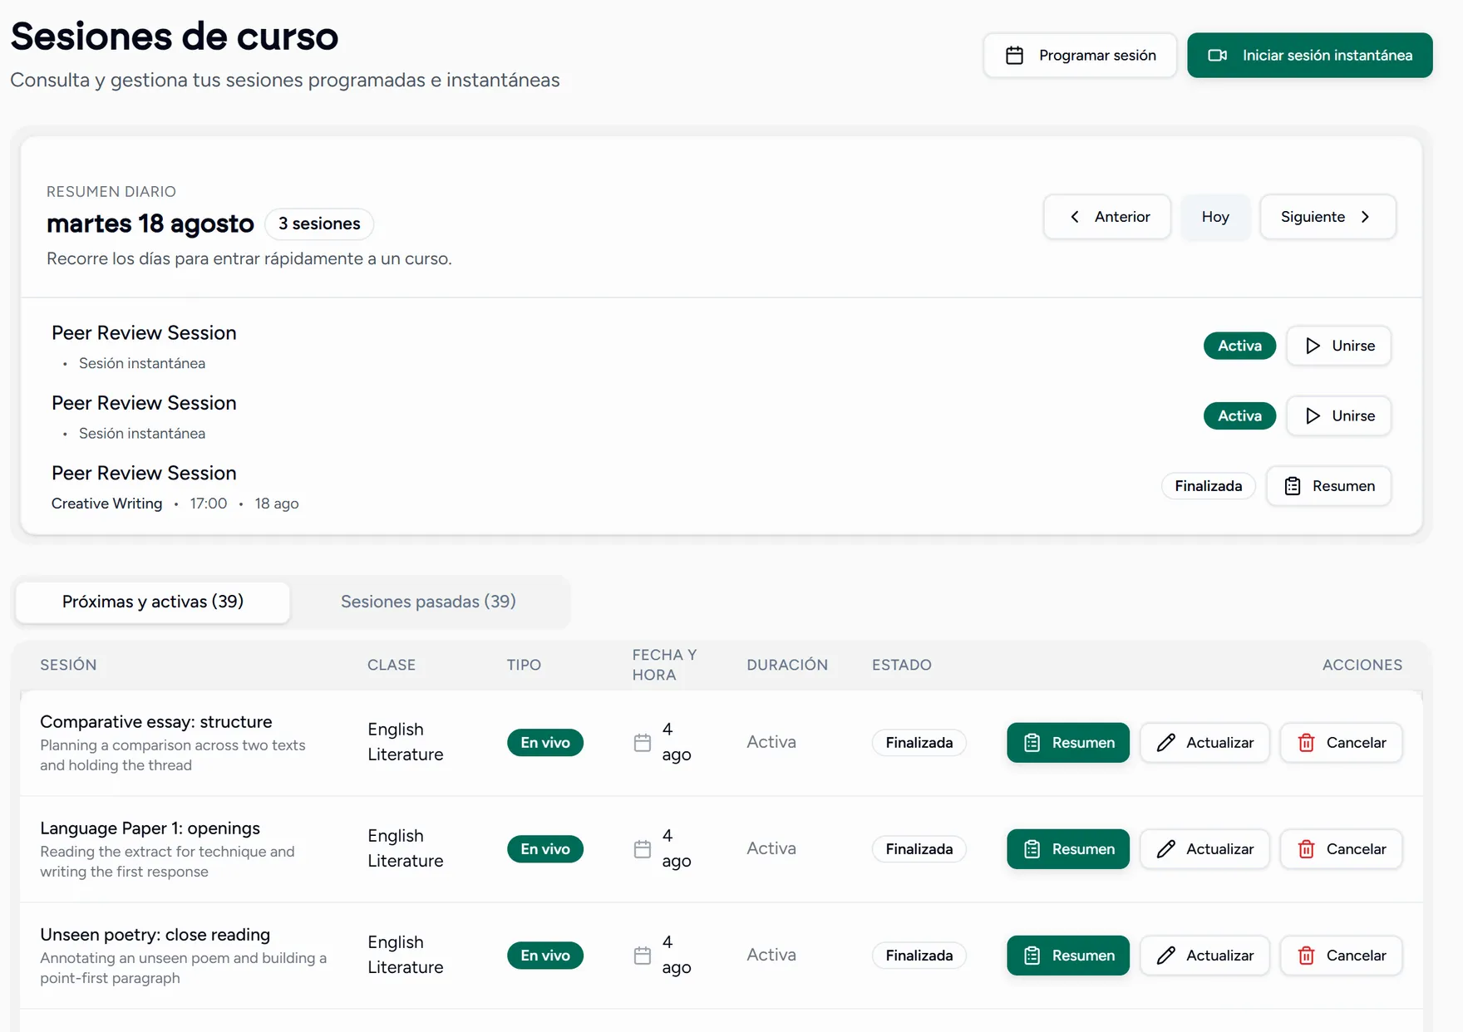Click the En vivo badge for Comparative essay
This screenshot has height=1032, width=1463.
click(545, 743)
